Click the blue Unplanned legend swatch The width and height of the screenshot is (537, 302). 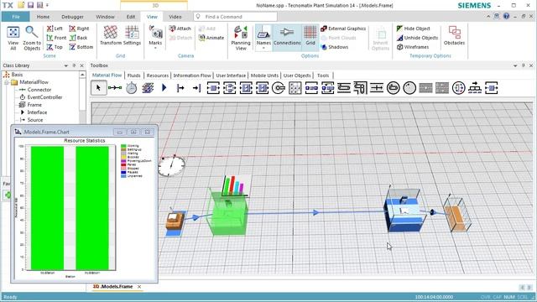[x=123, y=175]
